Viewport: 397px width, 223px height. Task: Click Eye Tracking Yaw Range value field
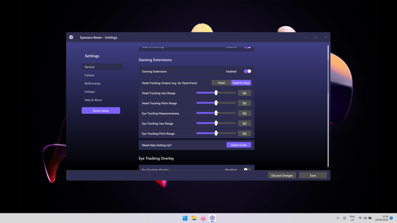pos(244,124)
